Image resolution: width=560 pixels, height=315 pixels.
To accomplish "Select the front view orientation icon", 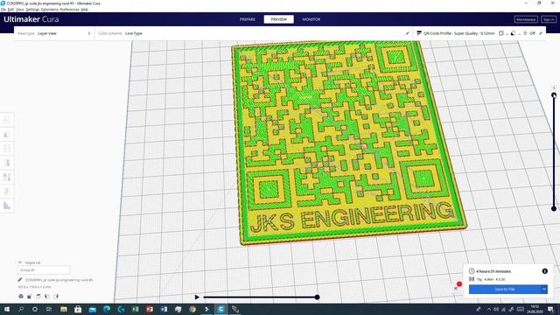I will (x=30, y=297).
